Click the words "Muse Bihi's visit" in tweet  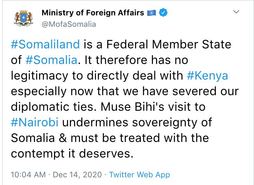pos(146,106)
